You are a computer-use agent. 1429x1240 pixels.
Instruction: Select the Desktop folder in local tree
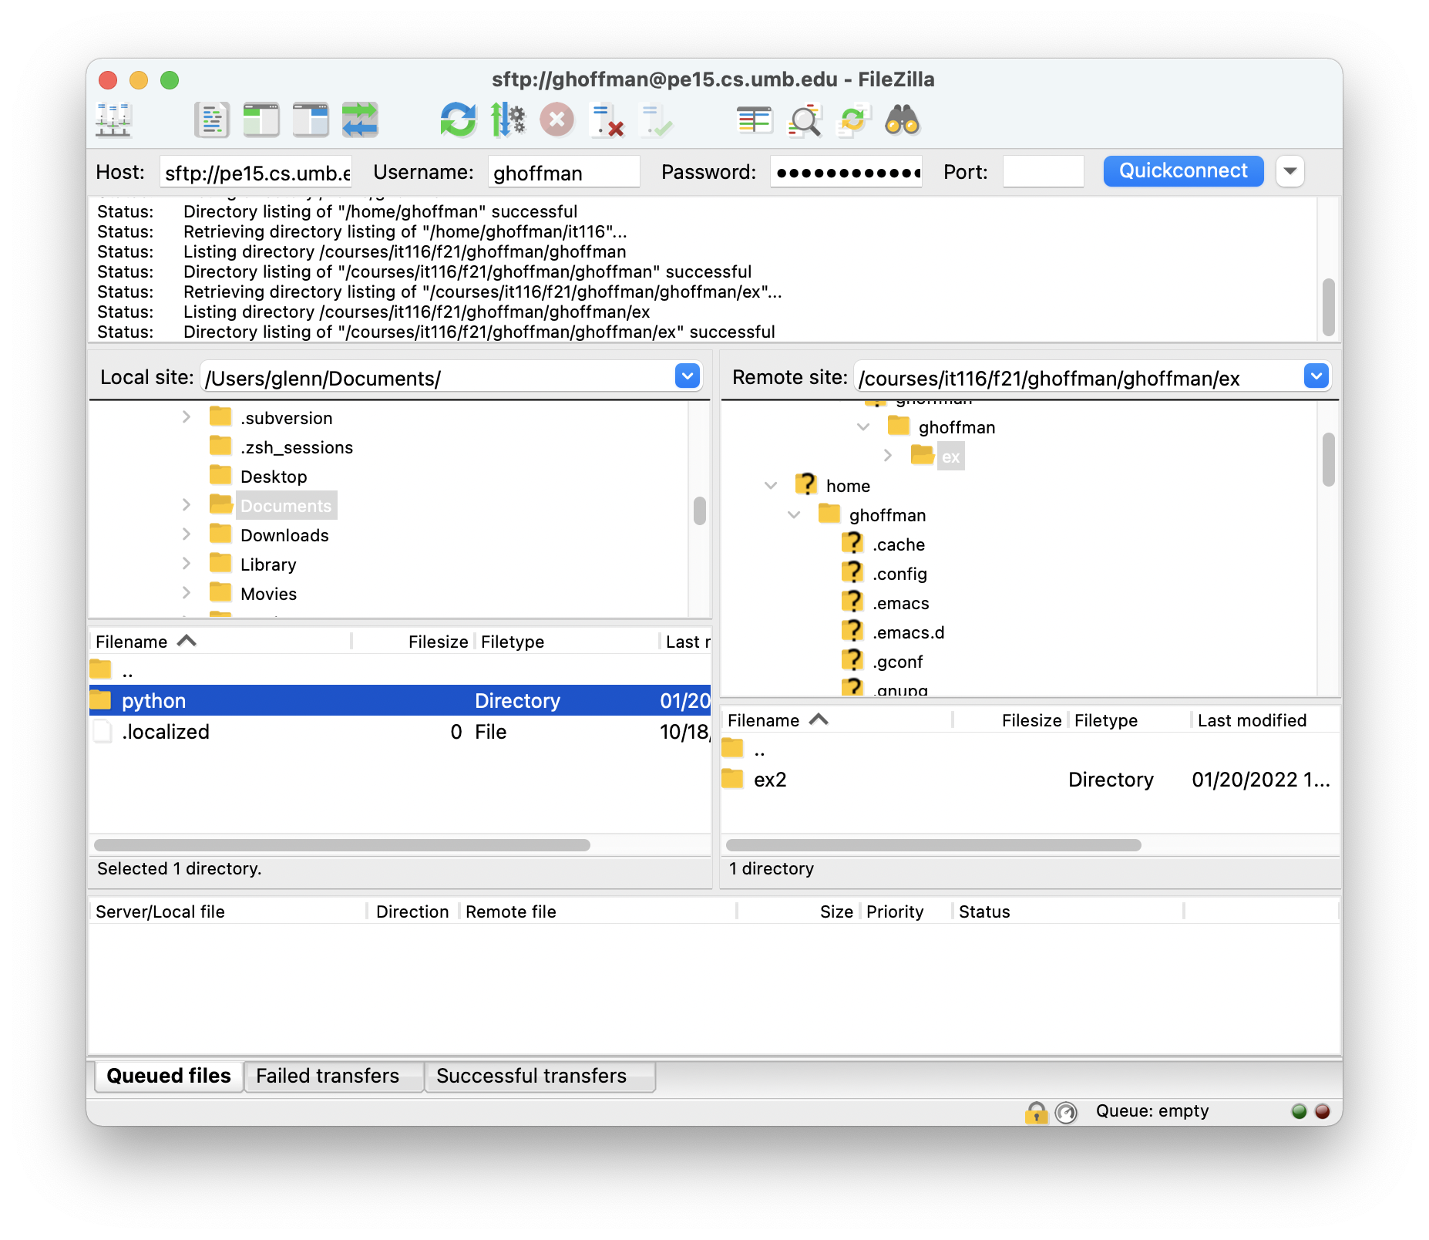[x=274, y=477]
